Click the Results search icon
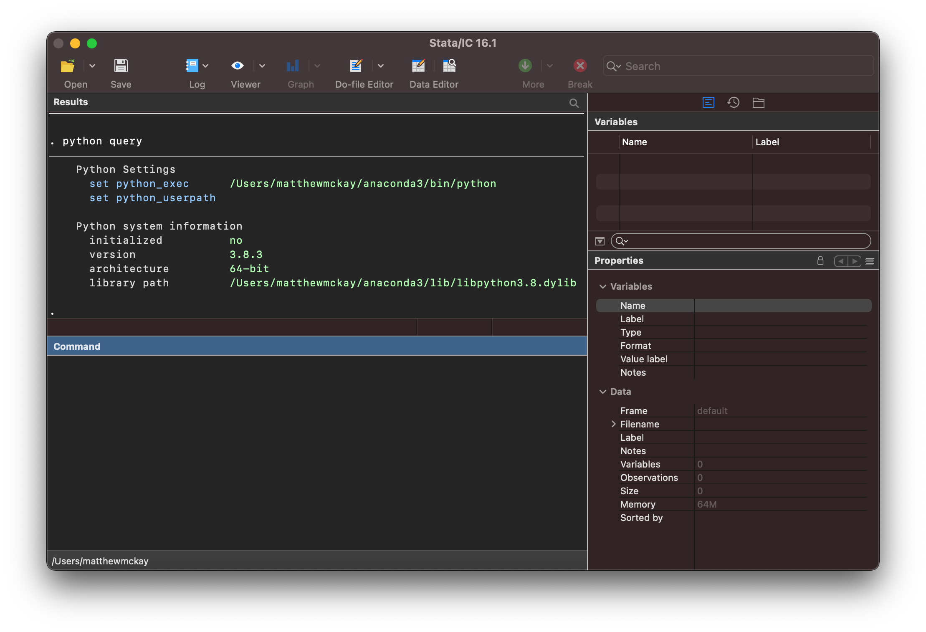Viewport: 926px width, 632px height. click(x=575, y=101)
